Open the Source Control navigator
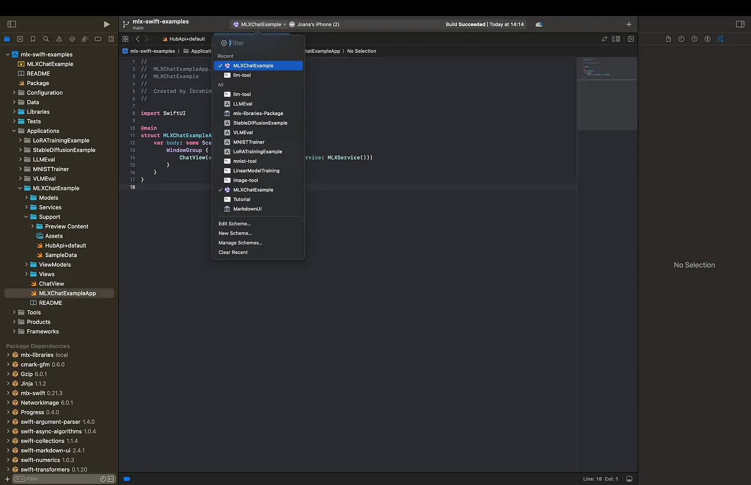Viewport: 751px width, 485px height. tap(20, 39)
